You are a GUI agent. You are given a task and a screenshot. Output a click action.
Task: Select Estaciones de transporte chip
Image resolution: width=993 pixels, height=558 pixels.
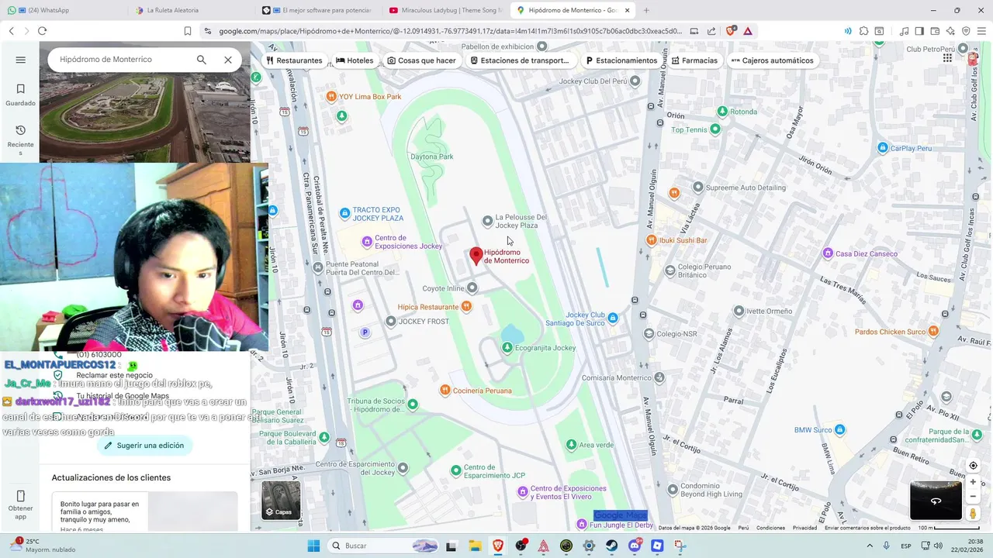tap(520, 60)
